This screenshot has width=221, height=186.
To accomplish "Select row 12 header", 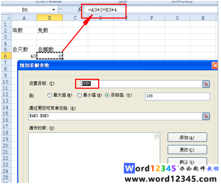I will click(6, 94).
